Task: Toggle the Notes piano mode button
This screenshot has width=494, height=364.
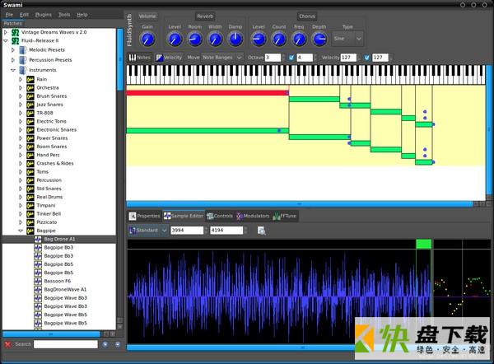Action: (140, 58)
